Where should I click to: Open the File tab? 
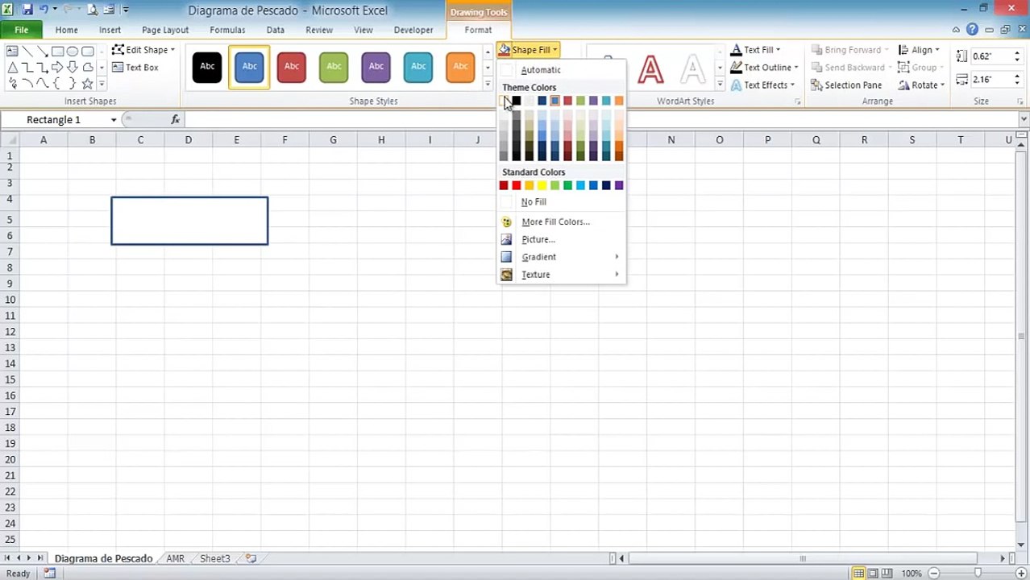pos(21,30)
